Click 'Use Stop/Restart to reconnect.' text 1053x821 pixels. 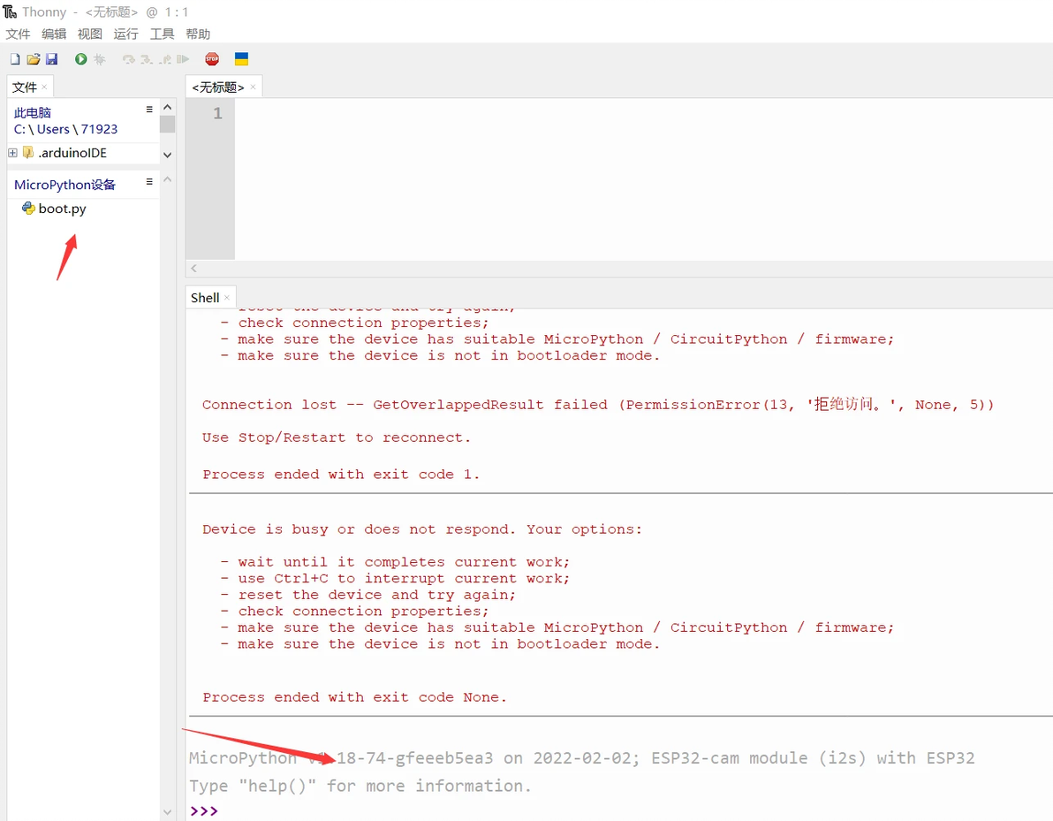tap(337, 437)
